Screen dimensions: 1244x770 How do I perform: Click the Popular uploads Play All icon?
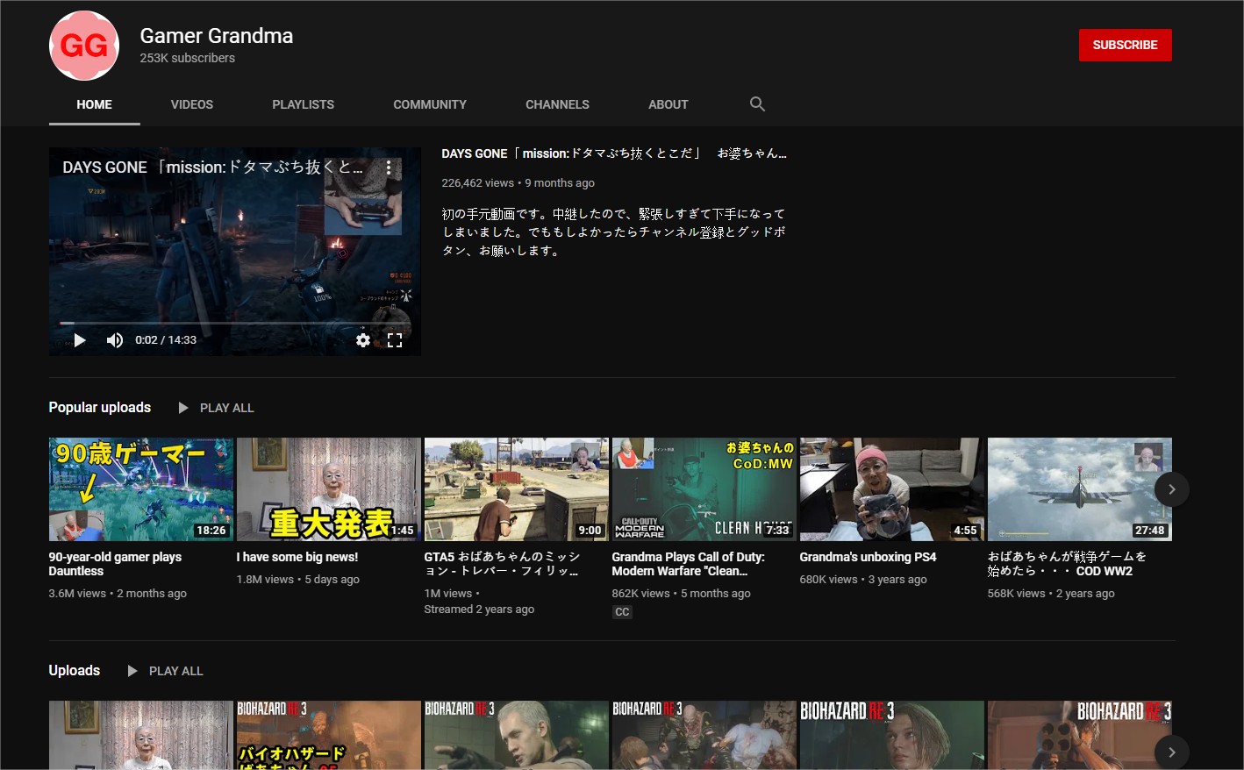pyautogui.click(x=183, y=408)
